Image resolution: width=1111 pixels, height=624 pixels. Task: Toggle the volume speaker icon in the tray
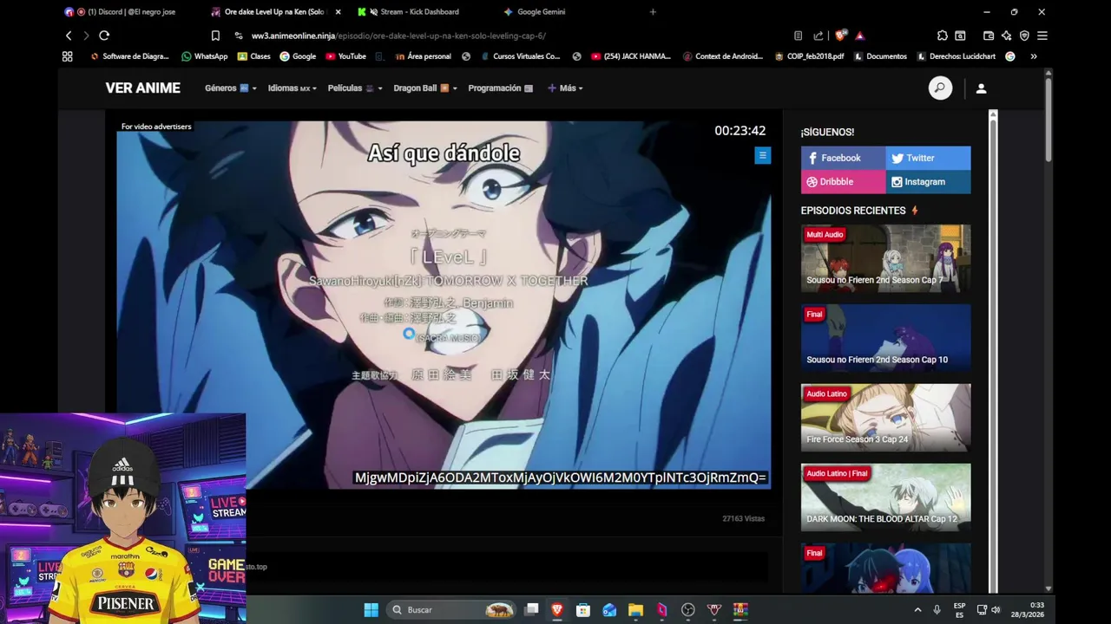996,609
